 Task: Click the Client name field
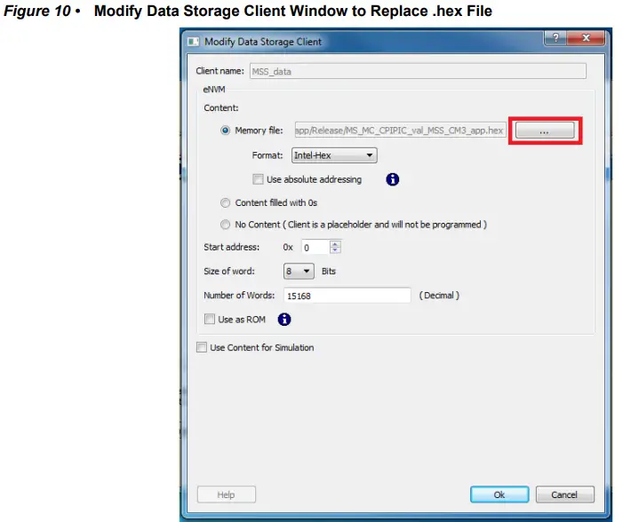(x=418, y=71)
